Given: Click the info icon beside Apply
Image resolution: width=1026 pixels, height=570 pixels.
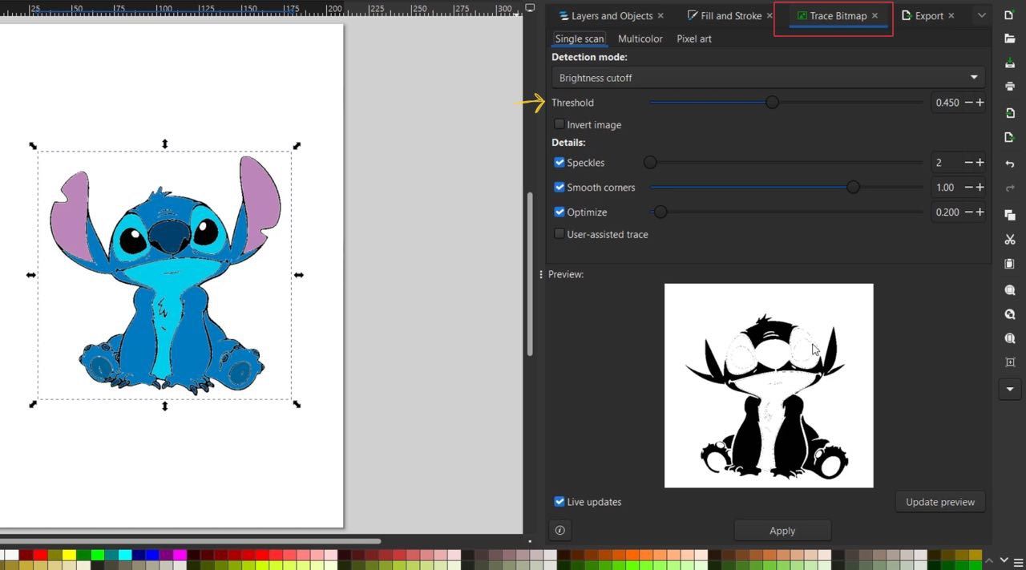Looking at the screenshot, I should pyautogui.click(x=559, y=530).
